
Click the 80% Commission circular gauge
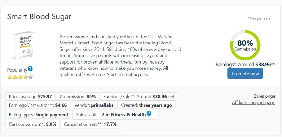(x=245, y=45)
